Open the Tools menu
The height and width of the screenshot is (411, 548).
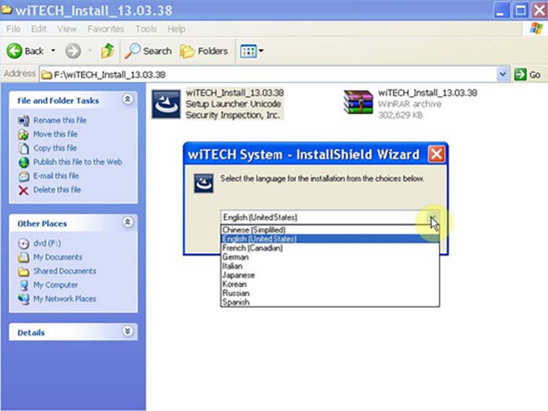tap(146, 29)
